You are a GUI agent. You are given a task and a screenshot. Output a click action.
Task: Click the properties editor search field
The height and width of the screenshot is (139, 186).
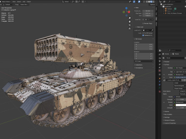click(x=175, y=51)
